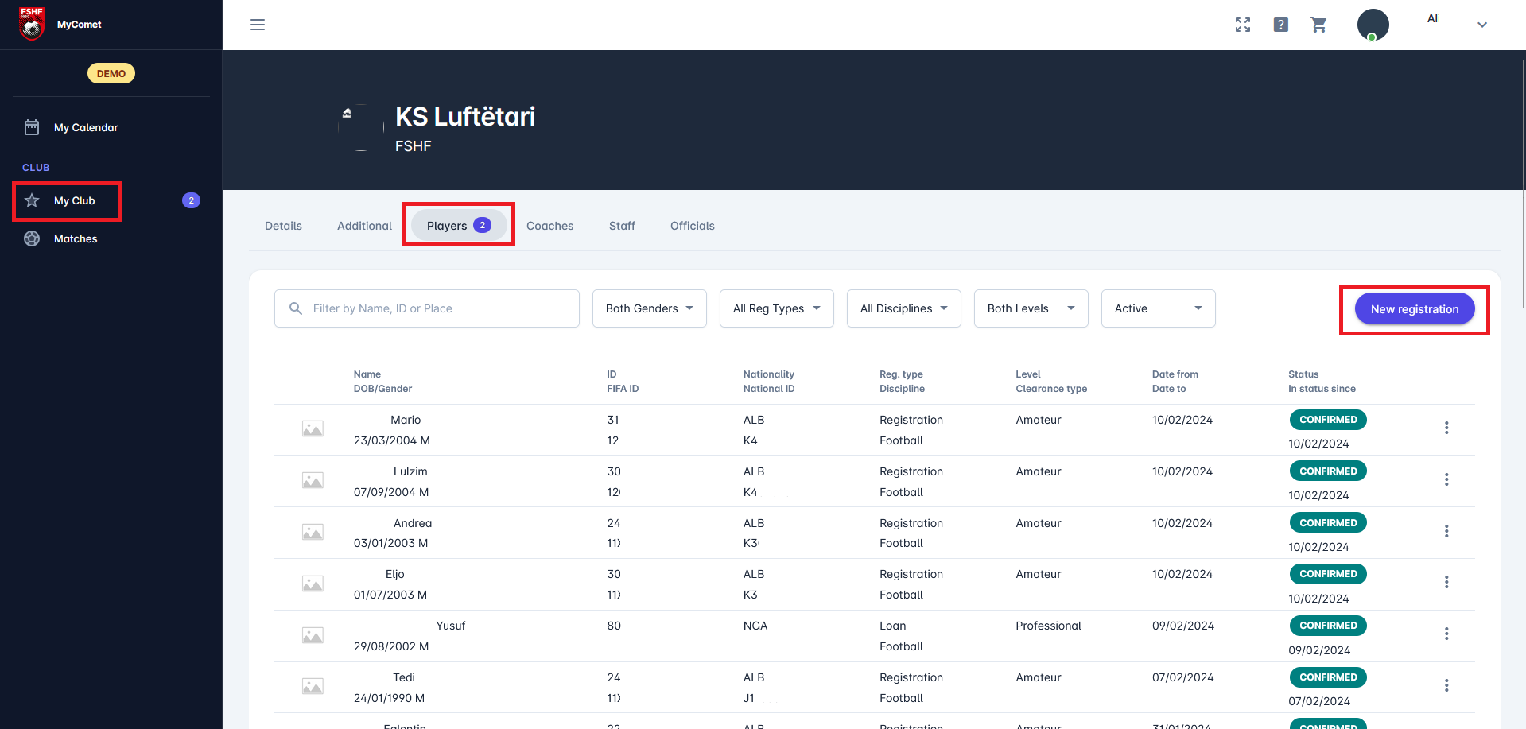Click the hamburger menu icon
1526x729 pixels.
258,25
